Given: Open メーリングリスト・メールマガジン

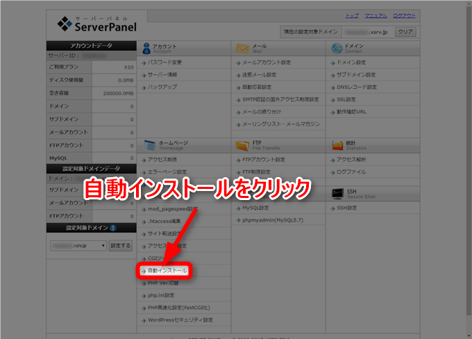Looking at the screenshot, I should (281, 124).
